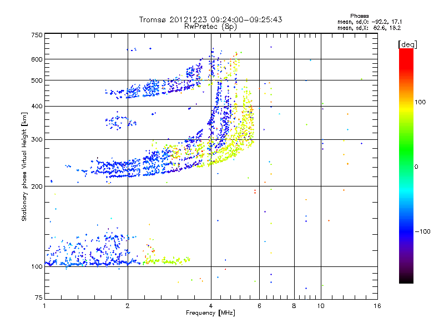Click the 'RwPretec (8p)' subtitle
444x333 pixels.
tap(210, 27)
